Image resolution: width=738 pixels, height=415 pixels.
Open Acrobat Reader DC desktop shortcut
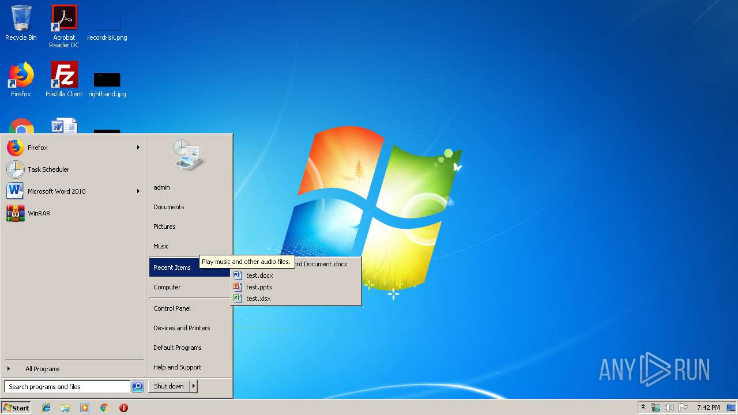pos(64,27)
